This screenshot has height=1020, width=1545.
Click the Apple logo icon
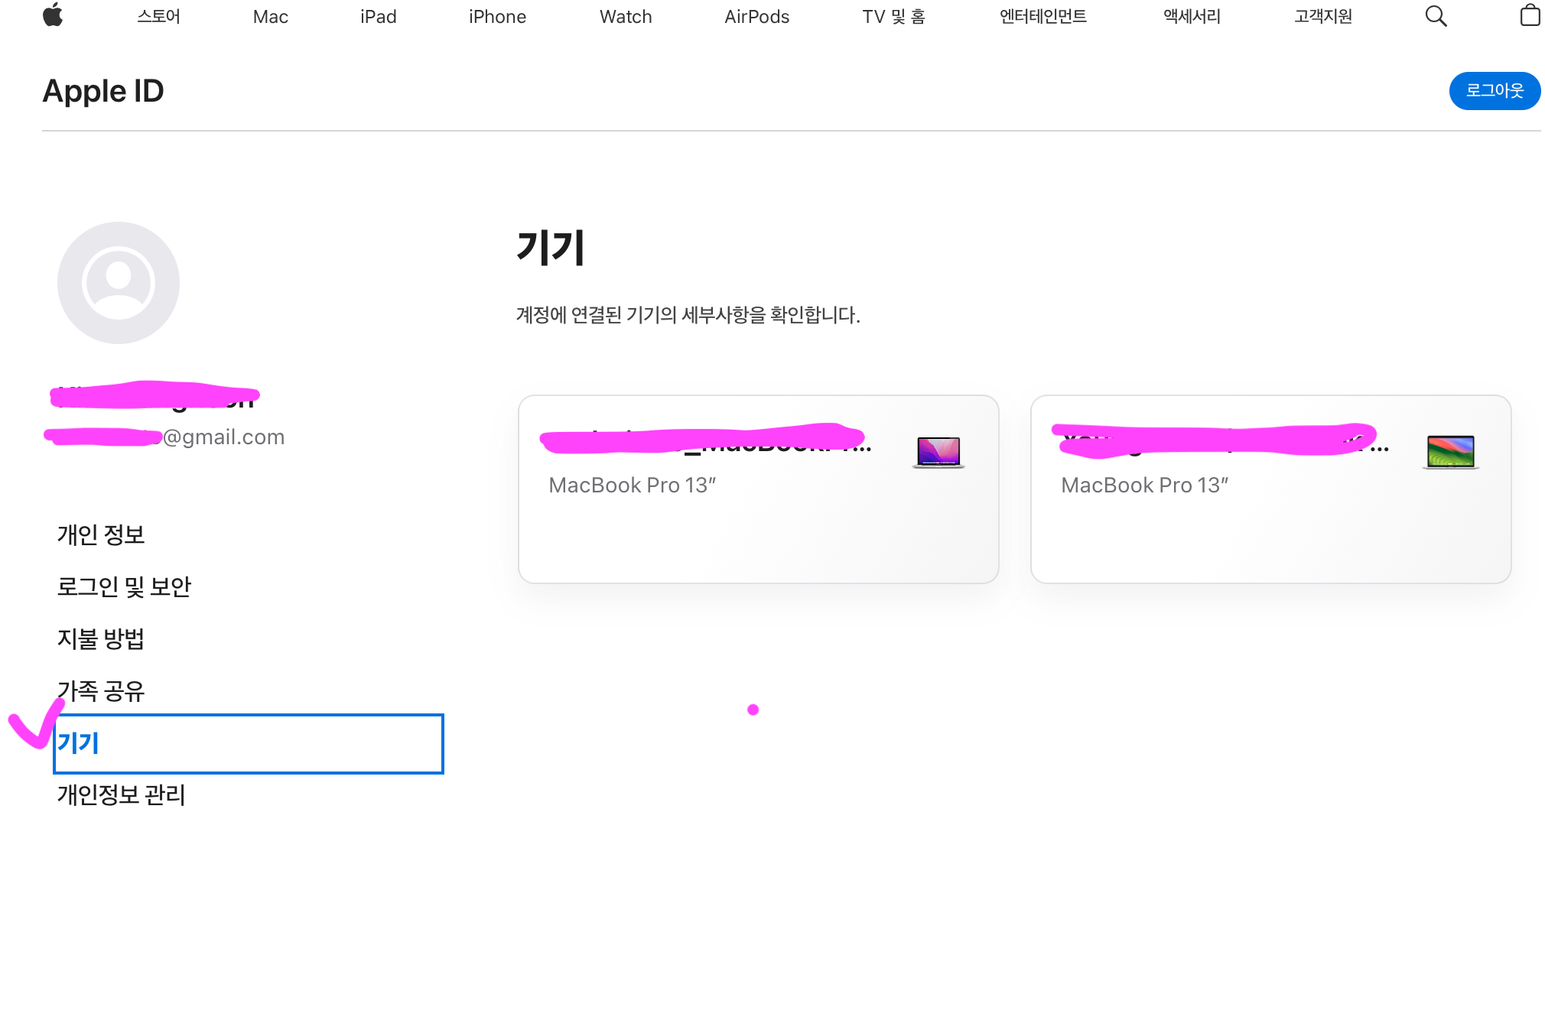tap(53, 15)
